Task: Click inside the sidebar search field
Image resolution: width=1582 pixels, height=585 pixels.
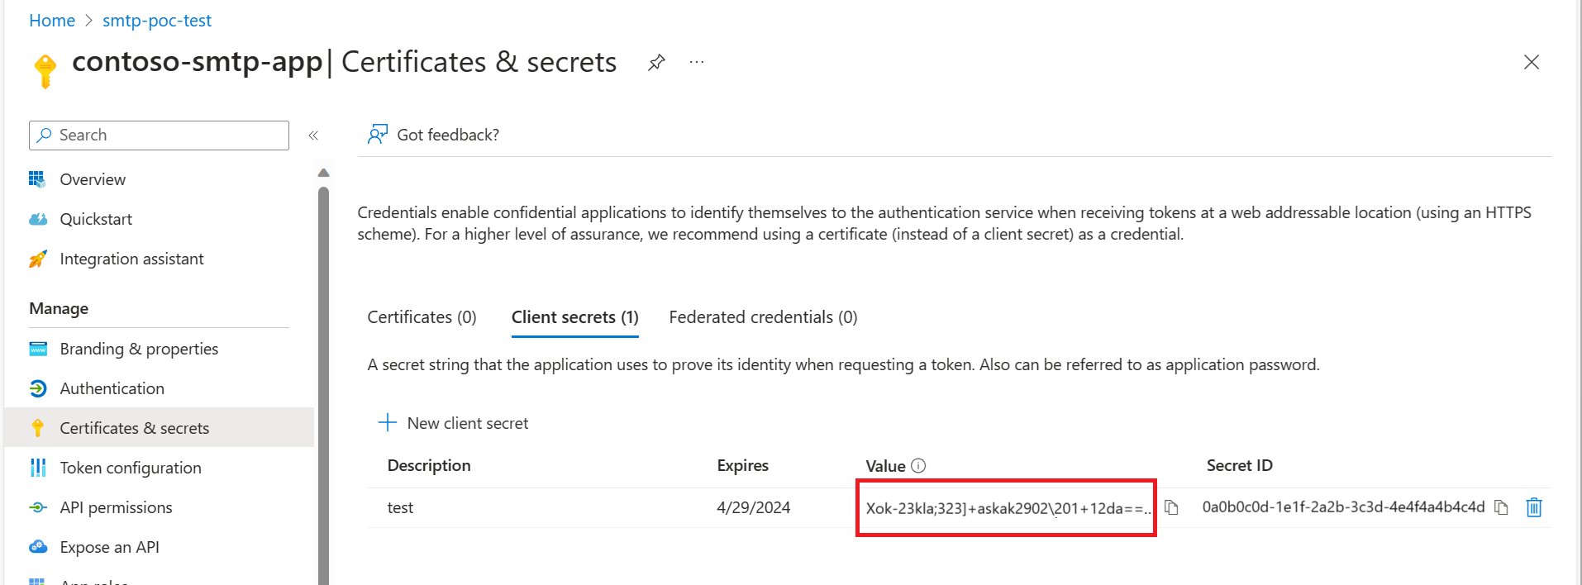Action: point(157,135)
